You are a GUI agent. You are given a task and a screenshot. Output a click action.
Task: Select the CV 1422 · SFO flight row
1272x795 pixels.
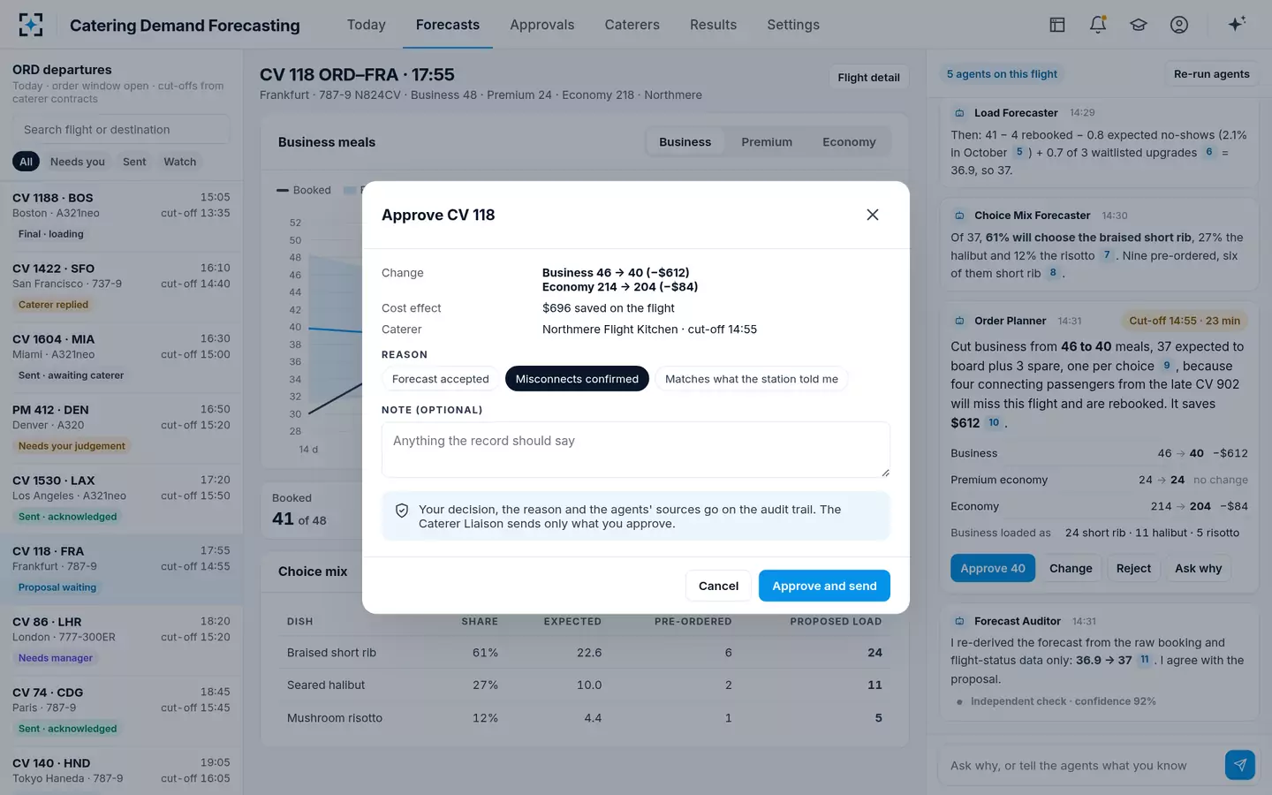pos(121,287)
